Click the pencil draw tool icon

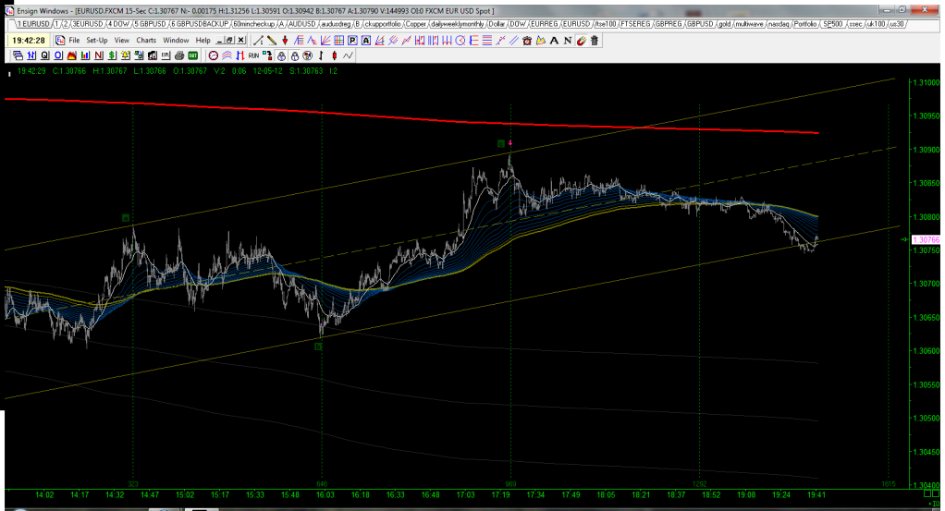[273, 41]
